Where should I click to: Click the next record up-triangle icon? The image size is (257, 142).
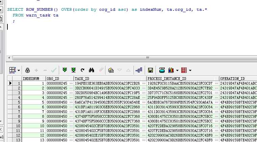(x=128, y=70)
